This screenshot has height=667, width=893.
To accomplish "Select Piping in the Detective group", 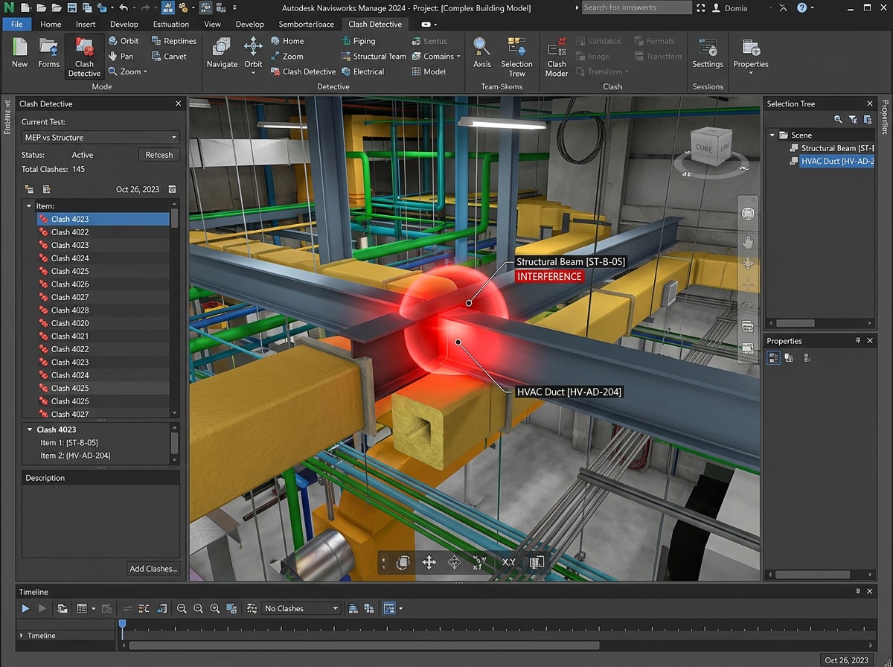I will click(358, 41).
